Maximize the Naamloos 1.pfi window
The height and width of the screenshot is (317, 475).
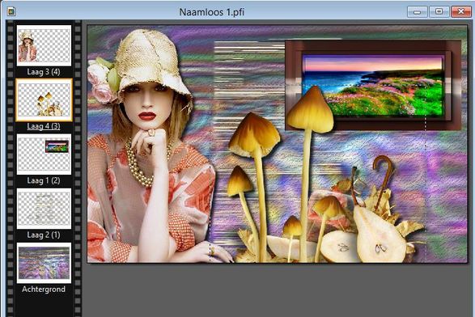(439, 12)
